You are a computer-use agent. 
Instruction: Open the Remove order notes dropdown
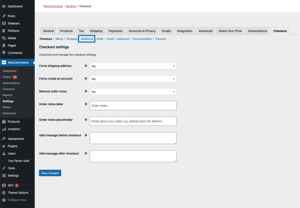pos(133,92)
